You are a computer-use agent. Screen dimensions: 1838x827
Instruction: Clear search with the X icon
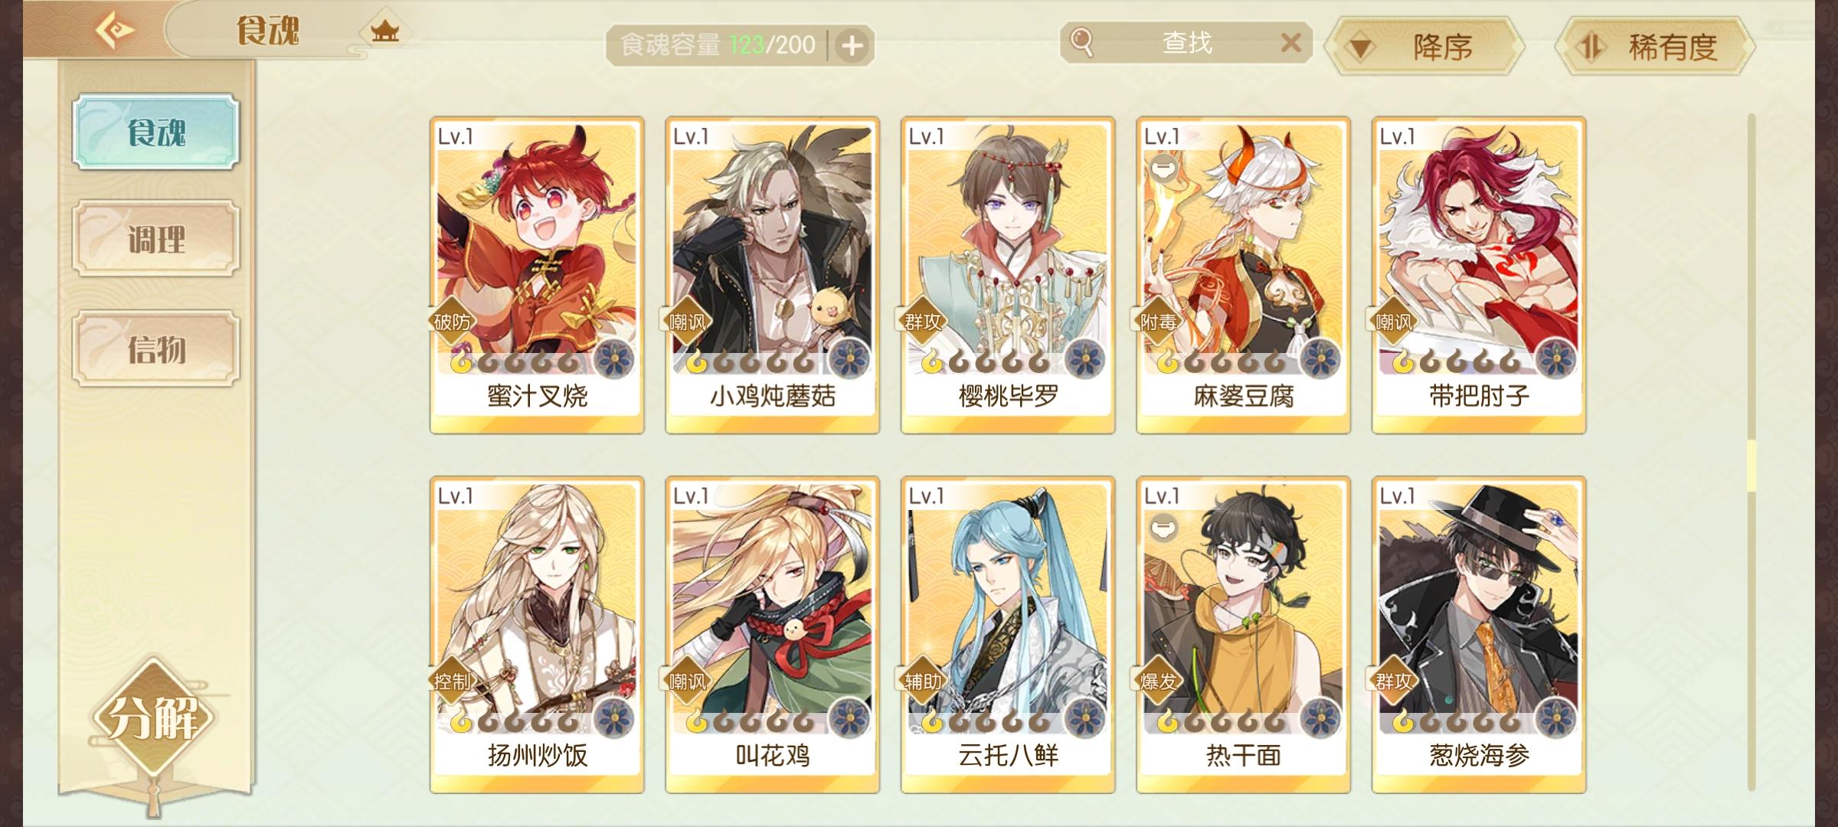coord(1290,42)
